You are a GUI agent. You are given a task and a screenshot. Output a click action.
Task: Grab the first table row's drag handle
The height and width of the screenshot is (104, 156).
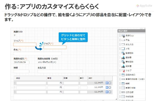click(15, 83)
